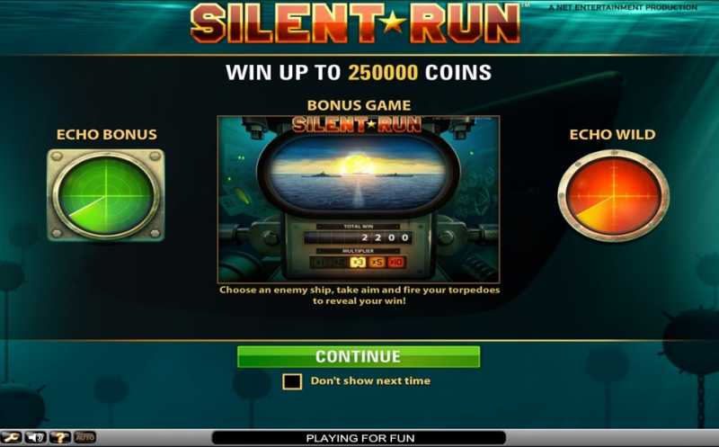This screenshot has height=447, width=719.
Task: Click the "Don't show next time" label
Action: point(370,381)
